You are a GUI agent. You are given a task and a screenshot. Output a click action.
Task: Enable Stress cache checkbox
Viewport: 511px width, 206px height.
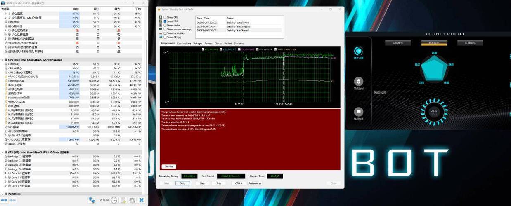165,25
